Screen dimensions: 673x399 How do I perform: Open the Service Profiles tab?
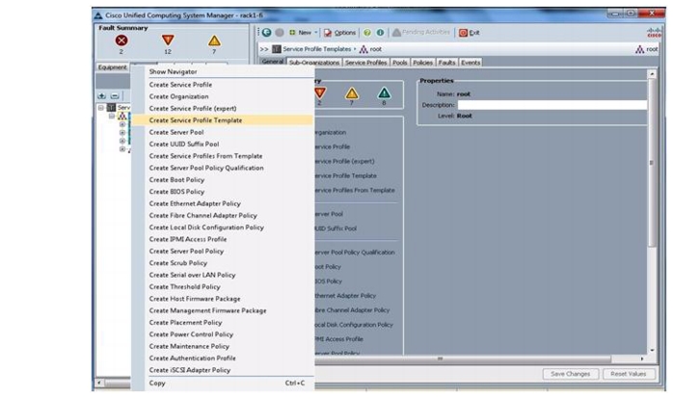365,63
